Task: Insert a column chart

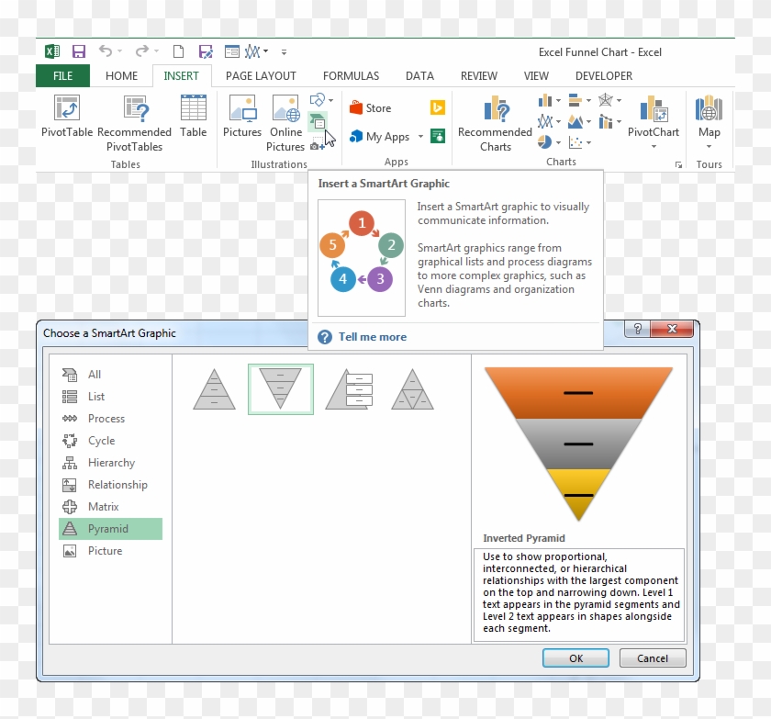Action: tap(545, 100)
